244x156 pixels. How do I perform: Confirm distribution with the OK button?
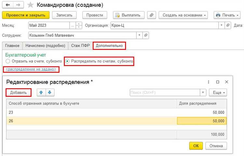196,146
